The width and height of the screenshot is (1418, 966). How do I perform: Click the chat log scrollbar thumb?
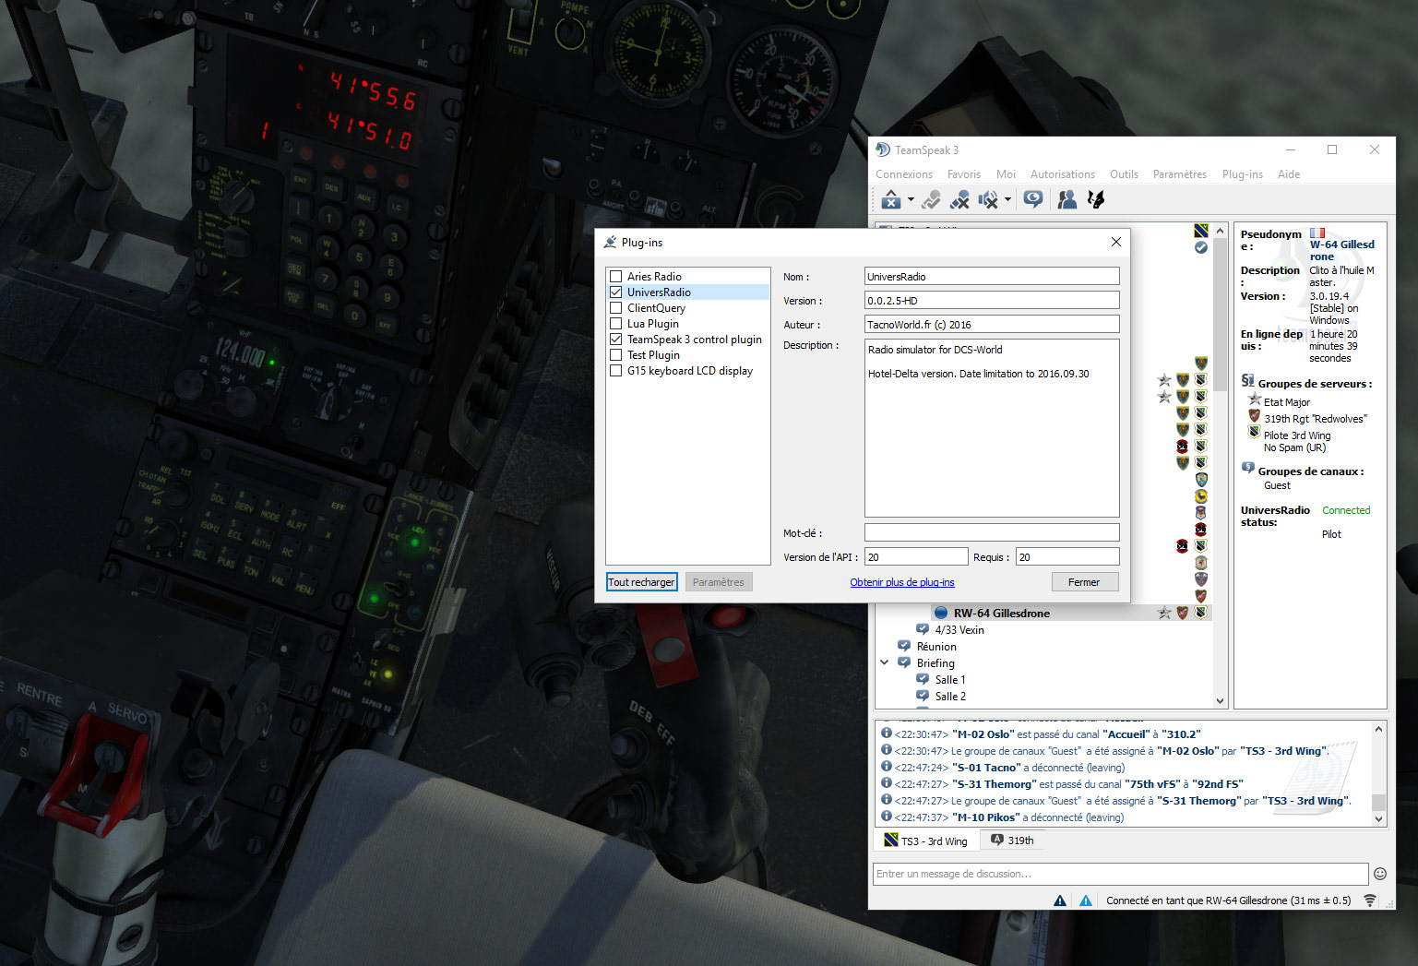[1378, 802]
